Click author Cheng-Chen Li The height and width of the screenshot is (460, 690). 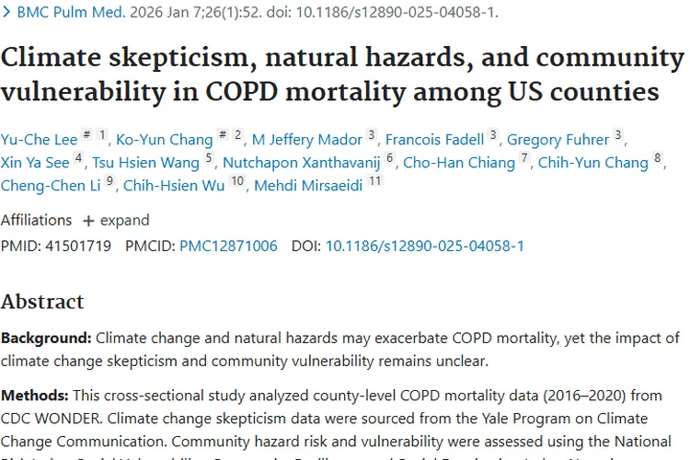[x=51, y=185]
